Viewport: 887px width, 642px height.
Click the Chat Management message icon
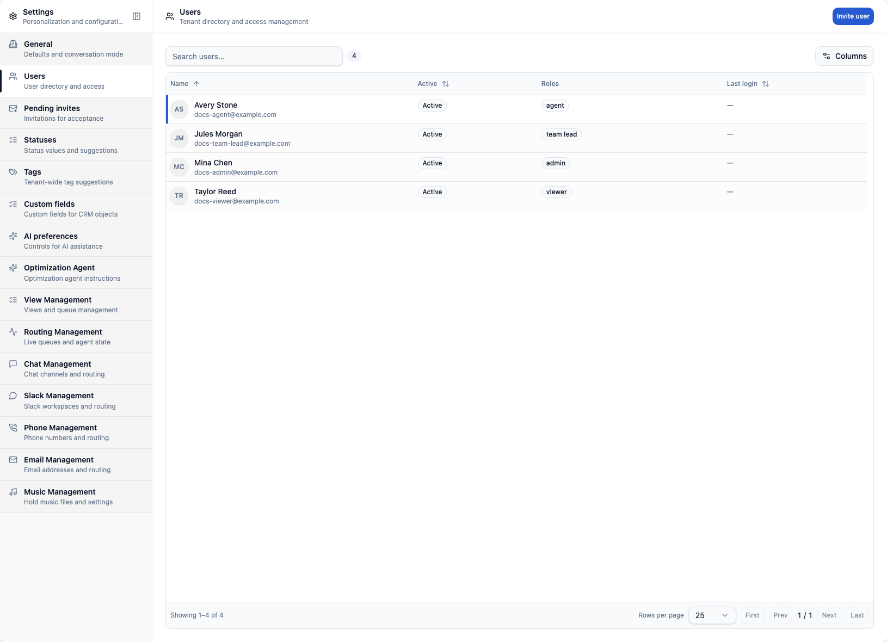(13, 364)
